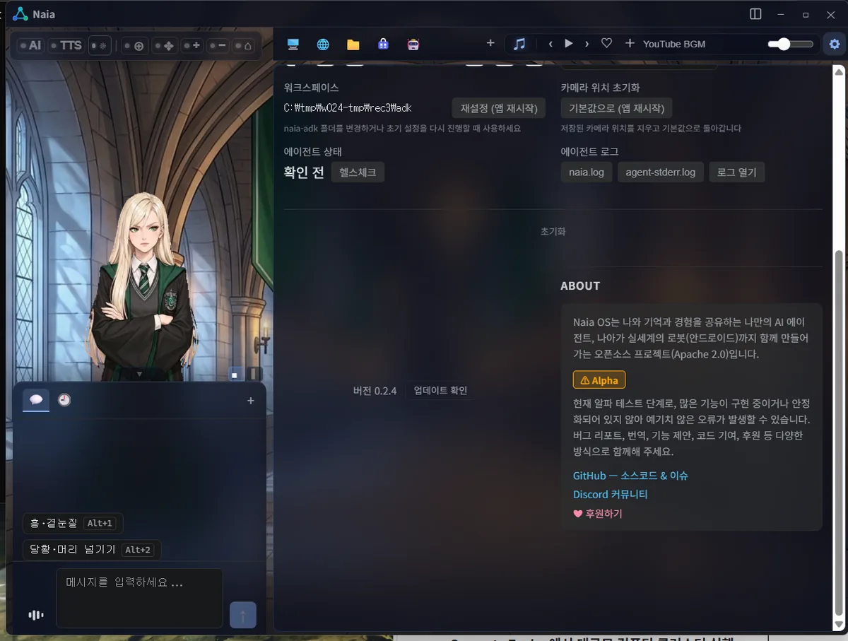Click the 카메라 위치 초기화 label
Screen dimensions: 848x641
600,88
